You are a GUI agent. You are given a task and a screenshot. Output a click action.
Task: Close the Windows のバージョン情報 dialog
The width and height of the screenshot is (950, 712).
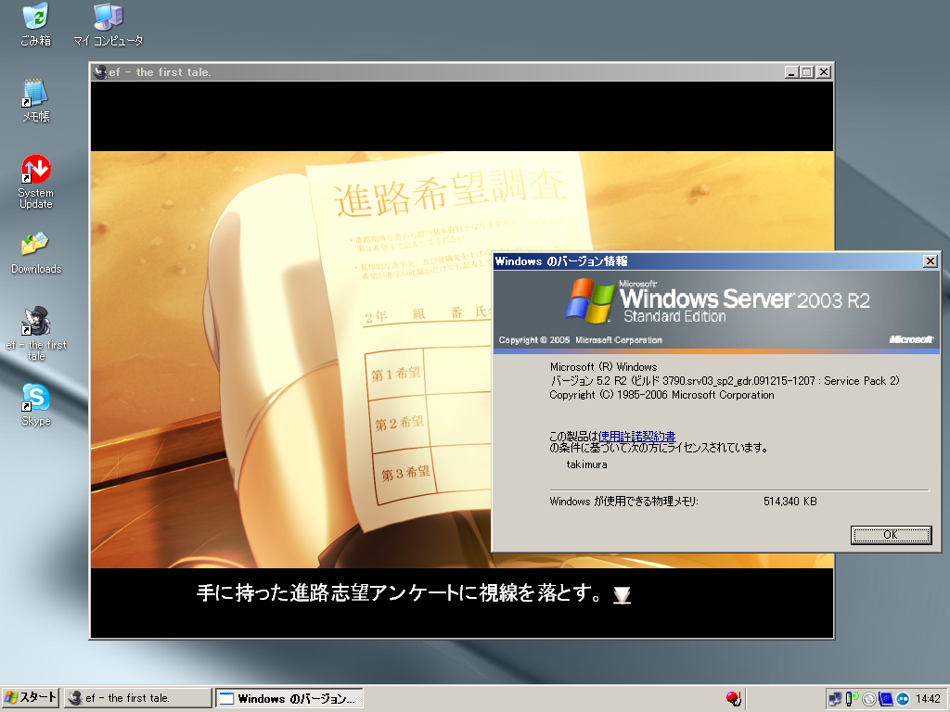coord(930,261)
